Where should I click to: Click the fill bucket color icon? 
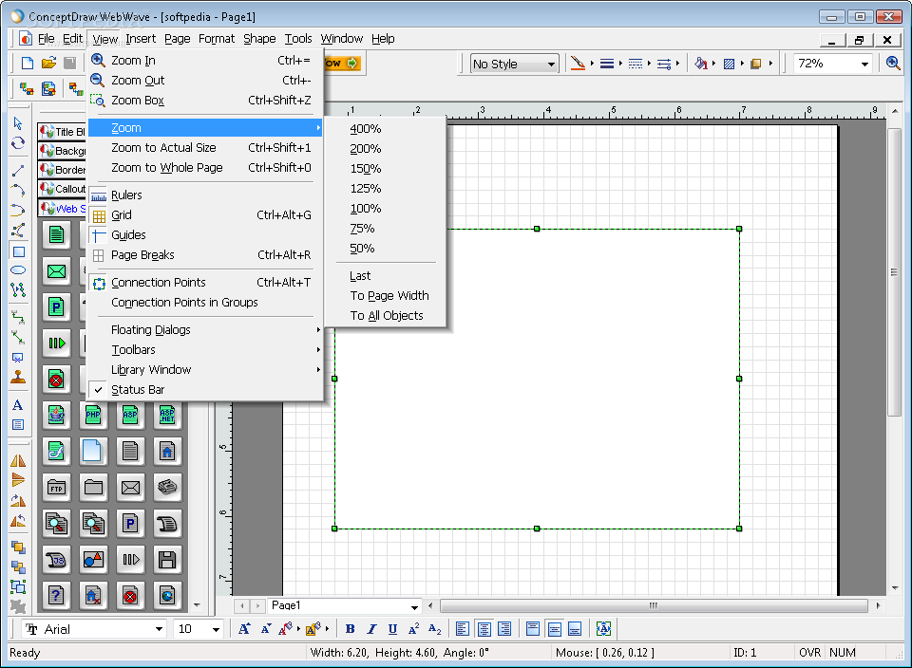pos(701,64)
